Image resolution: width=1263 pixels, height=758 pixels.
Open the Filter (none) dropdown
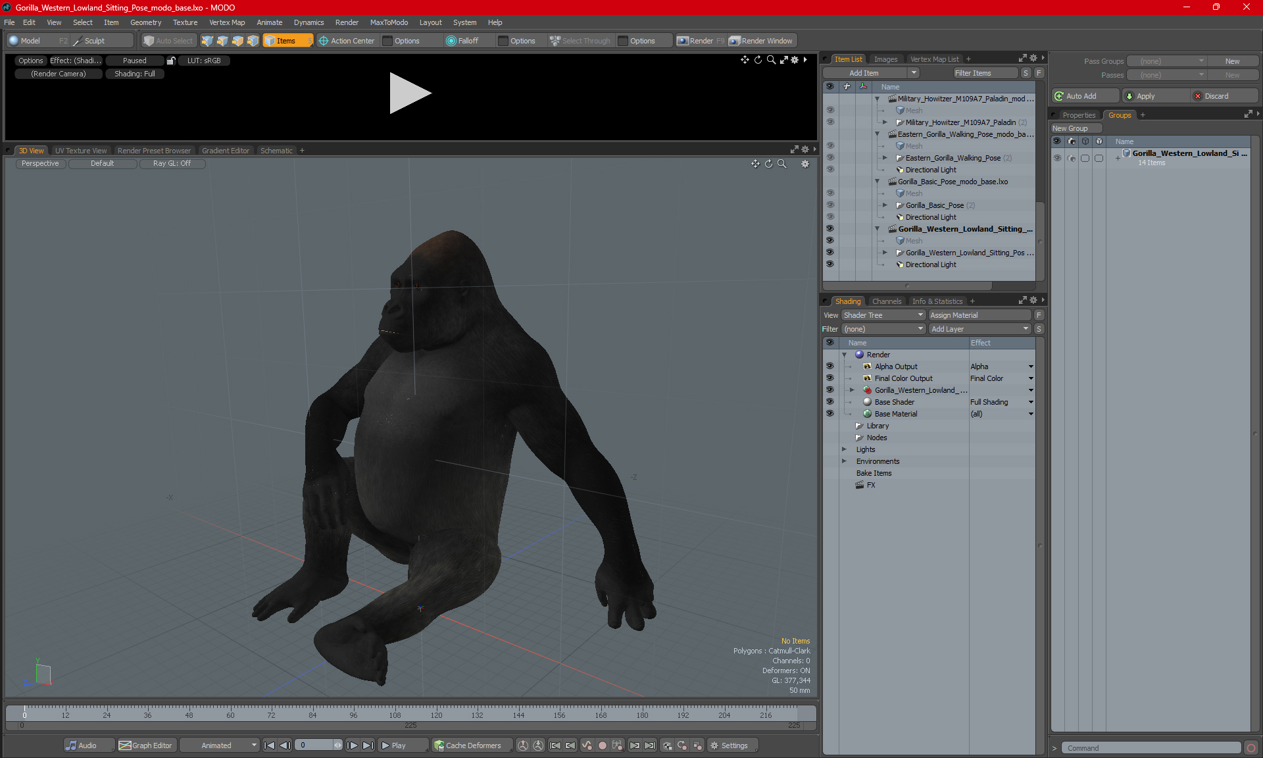point(883,329)
